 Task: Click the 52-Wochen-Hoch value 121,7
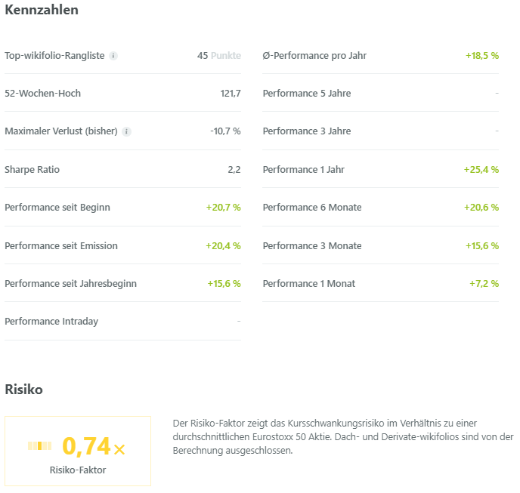231,94
